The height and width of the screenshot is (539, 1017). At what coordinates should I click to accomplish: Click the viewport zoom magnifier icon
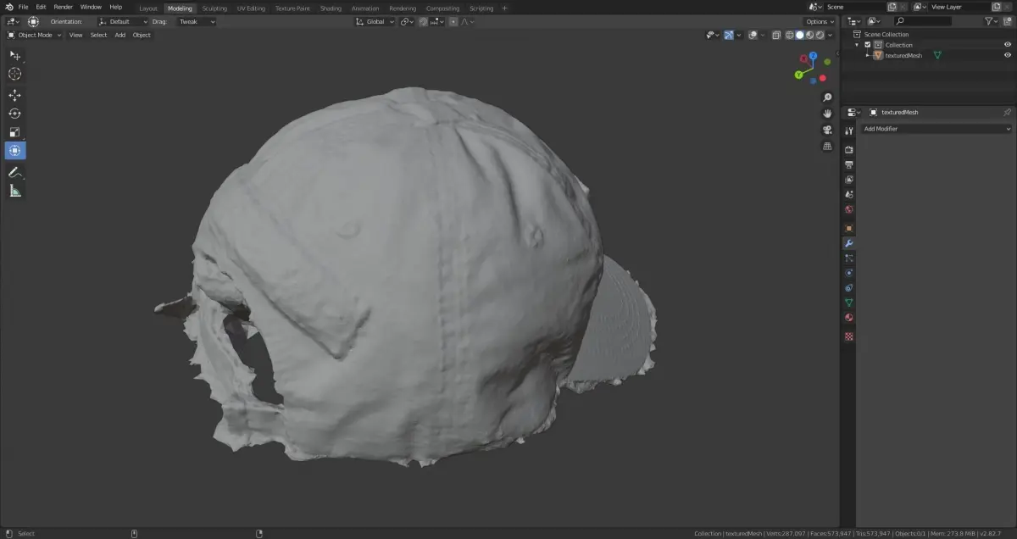click(827, 97)
